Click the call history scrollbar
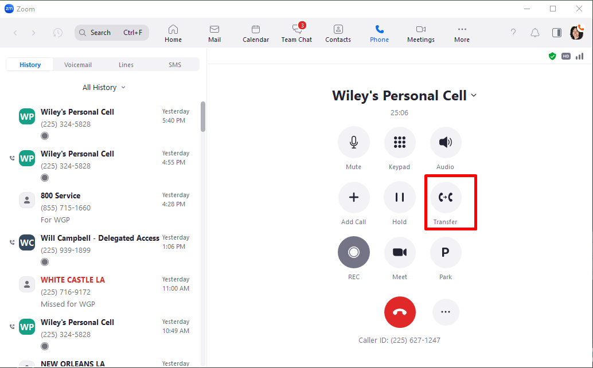 tap(202, 117)
